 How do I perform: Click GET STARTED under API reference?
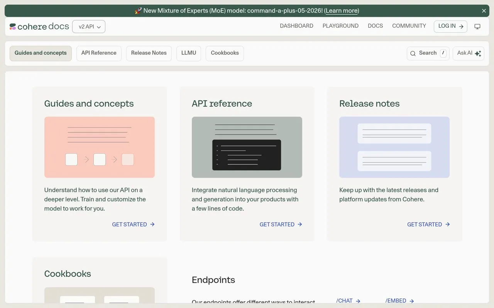281,224
